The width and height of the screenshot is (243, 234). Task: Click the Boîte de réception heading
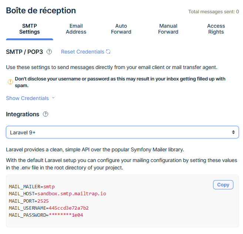[41, 10]
